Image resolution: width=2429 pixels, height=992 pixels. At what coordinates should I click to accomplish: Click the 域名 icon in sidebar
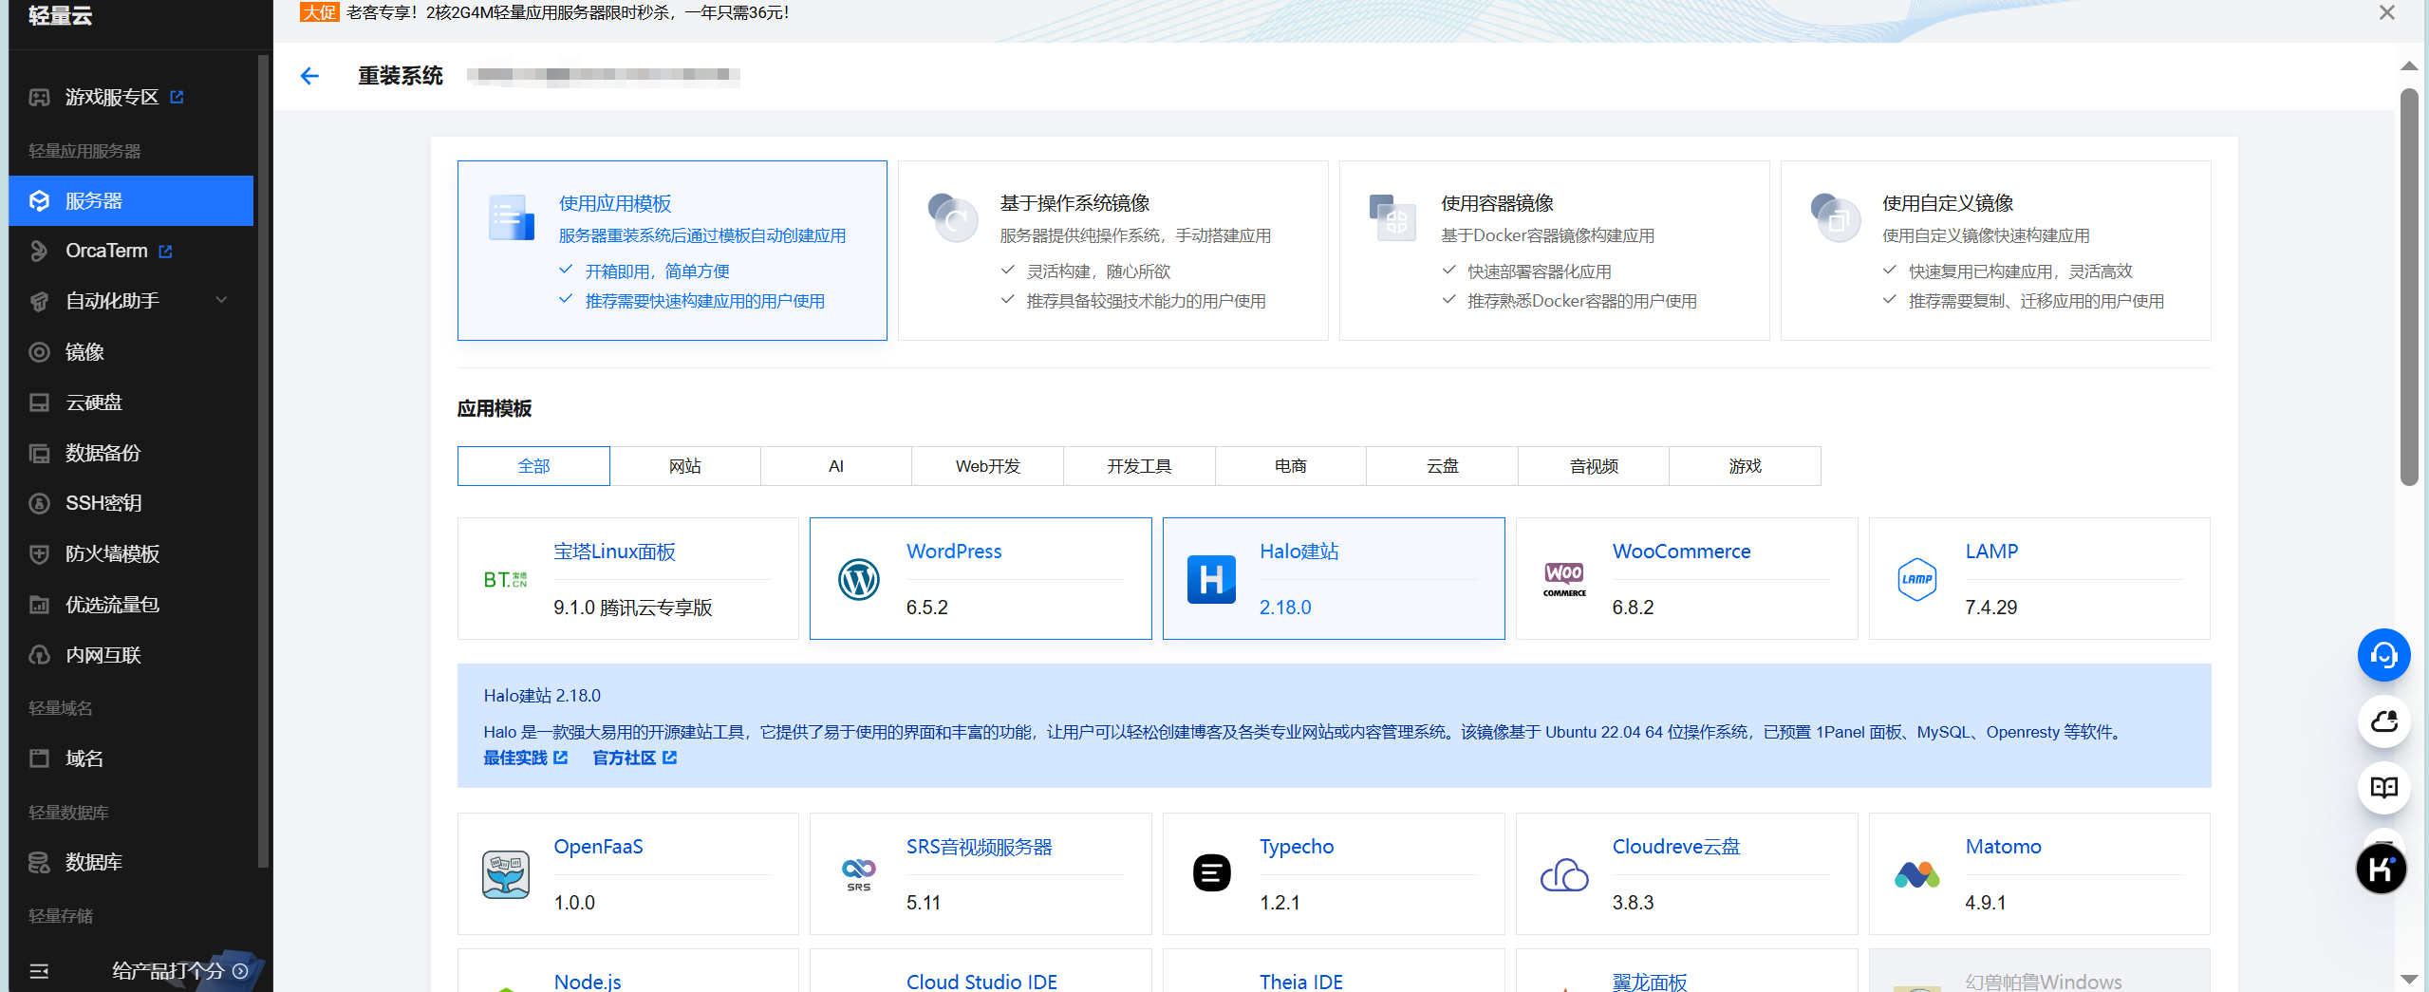pyautogui.click(x=39, y=758)
